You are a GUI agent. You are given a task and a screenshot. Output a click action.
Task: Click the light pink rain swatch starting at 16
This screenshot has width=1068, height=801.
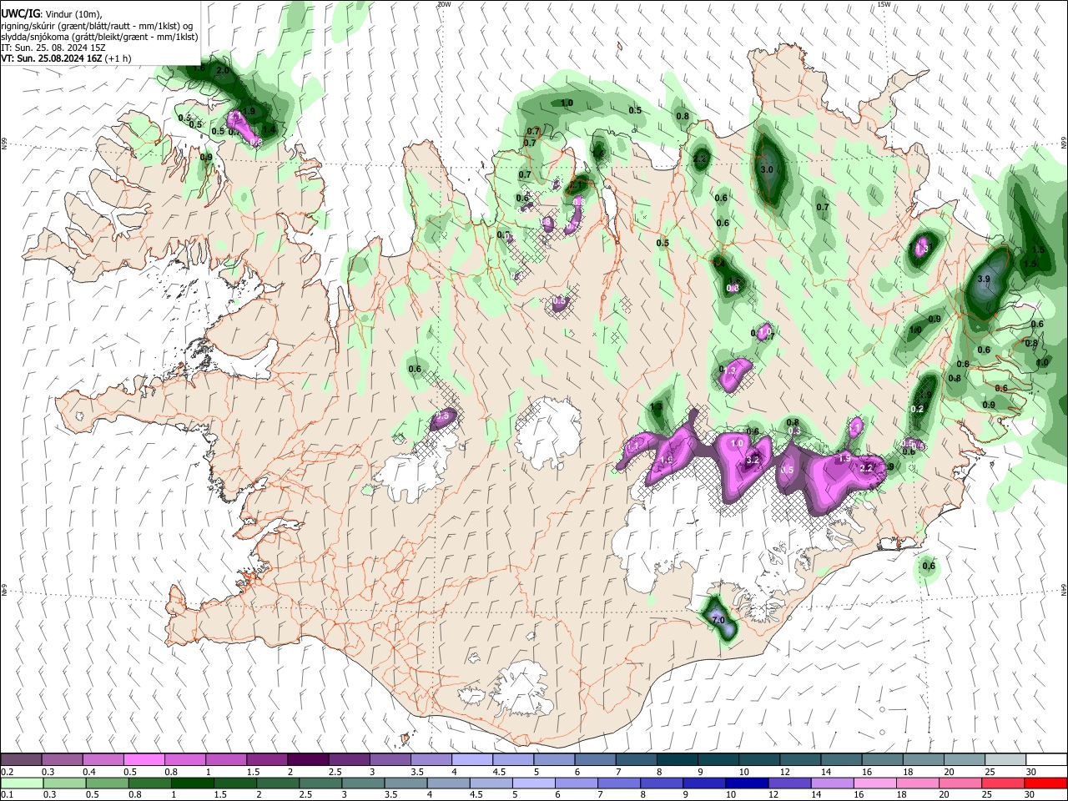875,783
